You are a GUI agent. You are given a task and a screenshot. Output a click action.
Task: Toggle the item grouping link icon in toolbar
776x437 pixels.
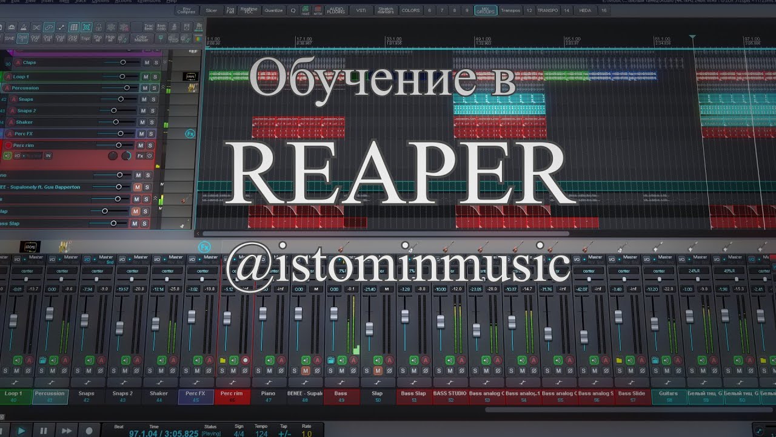click(48, 27)
